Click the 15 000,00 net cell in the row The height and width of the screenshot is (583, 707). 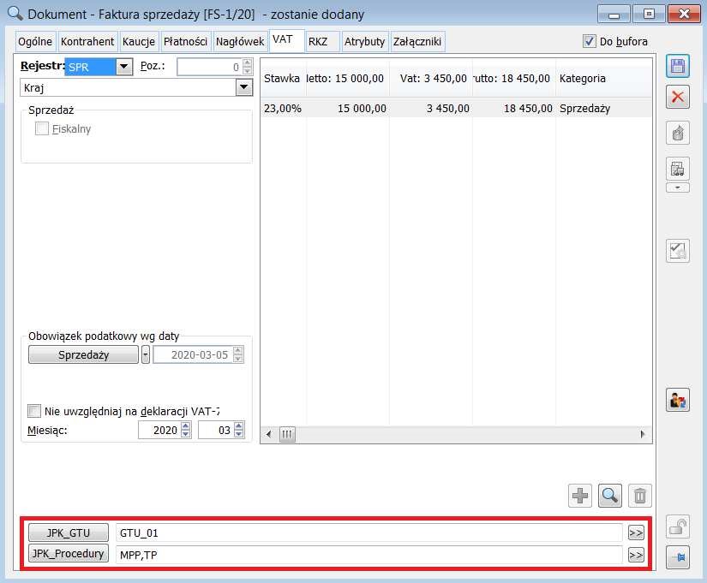348,109
